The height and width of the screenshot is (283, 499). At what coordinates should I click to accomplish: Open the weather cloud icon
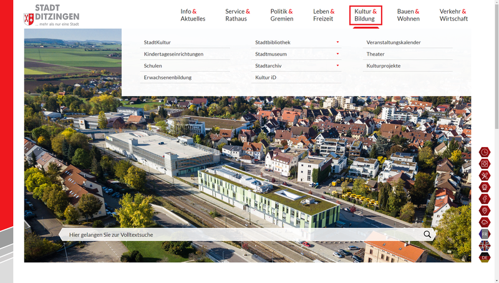pos(485,223)
